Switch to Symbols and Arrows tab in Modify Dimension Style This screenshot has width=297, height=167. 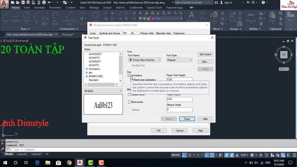tap(110, 33)
